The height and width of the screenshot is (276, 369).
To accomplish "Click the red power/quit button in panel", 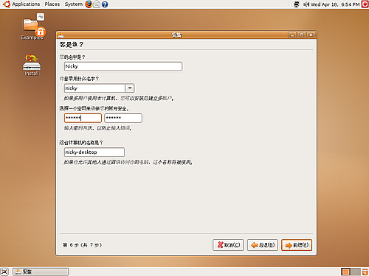I will 365,4.
